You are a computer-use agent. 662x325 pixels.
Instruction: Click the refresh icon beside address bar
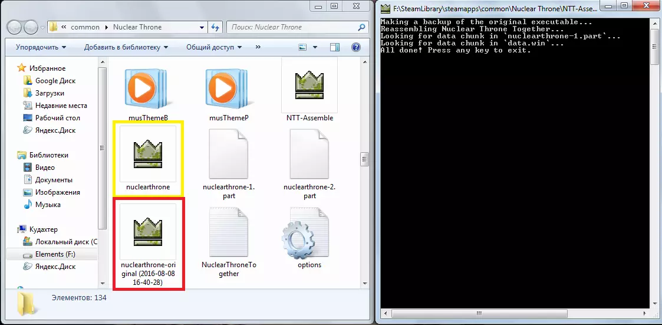[x=215, y=27]
